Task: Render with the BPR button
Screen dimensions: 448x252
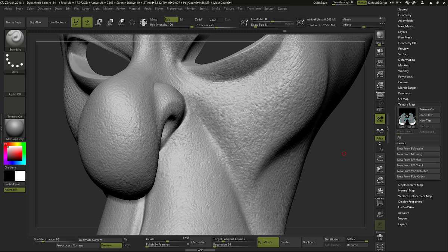Action: point(380,35)
